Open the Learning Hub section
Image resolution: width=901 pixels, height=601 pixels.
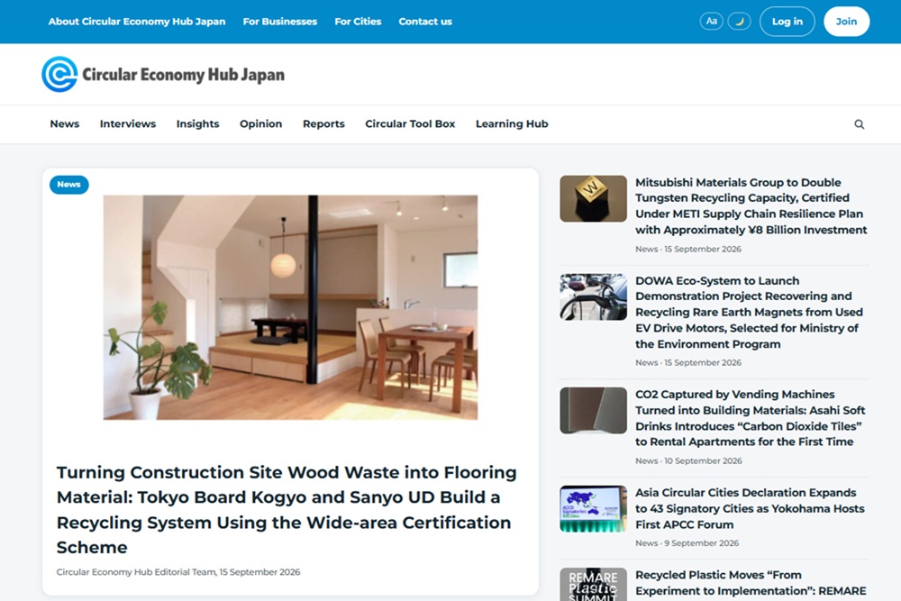512,123
